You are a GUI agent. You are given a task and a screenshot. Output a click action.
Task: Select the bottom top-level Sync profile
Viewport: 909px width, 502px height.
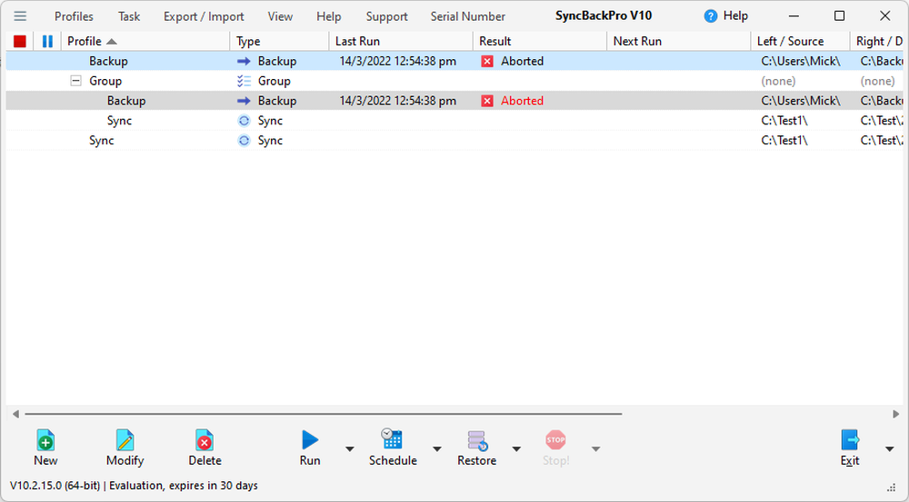102,140
